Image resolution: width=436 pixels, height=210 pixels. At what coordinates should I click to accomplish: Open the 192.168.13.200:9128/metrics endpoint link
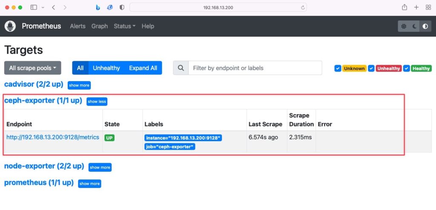(53, 137)
